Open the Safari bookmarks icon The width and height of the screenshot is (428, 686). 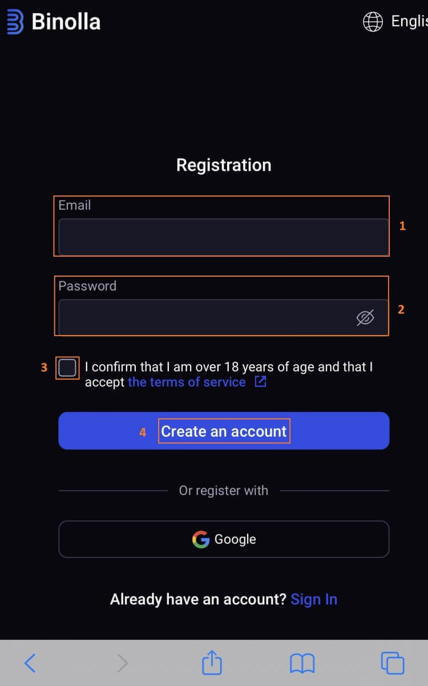tap(302, 663)
